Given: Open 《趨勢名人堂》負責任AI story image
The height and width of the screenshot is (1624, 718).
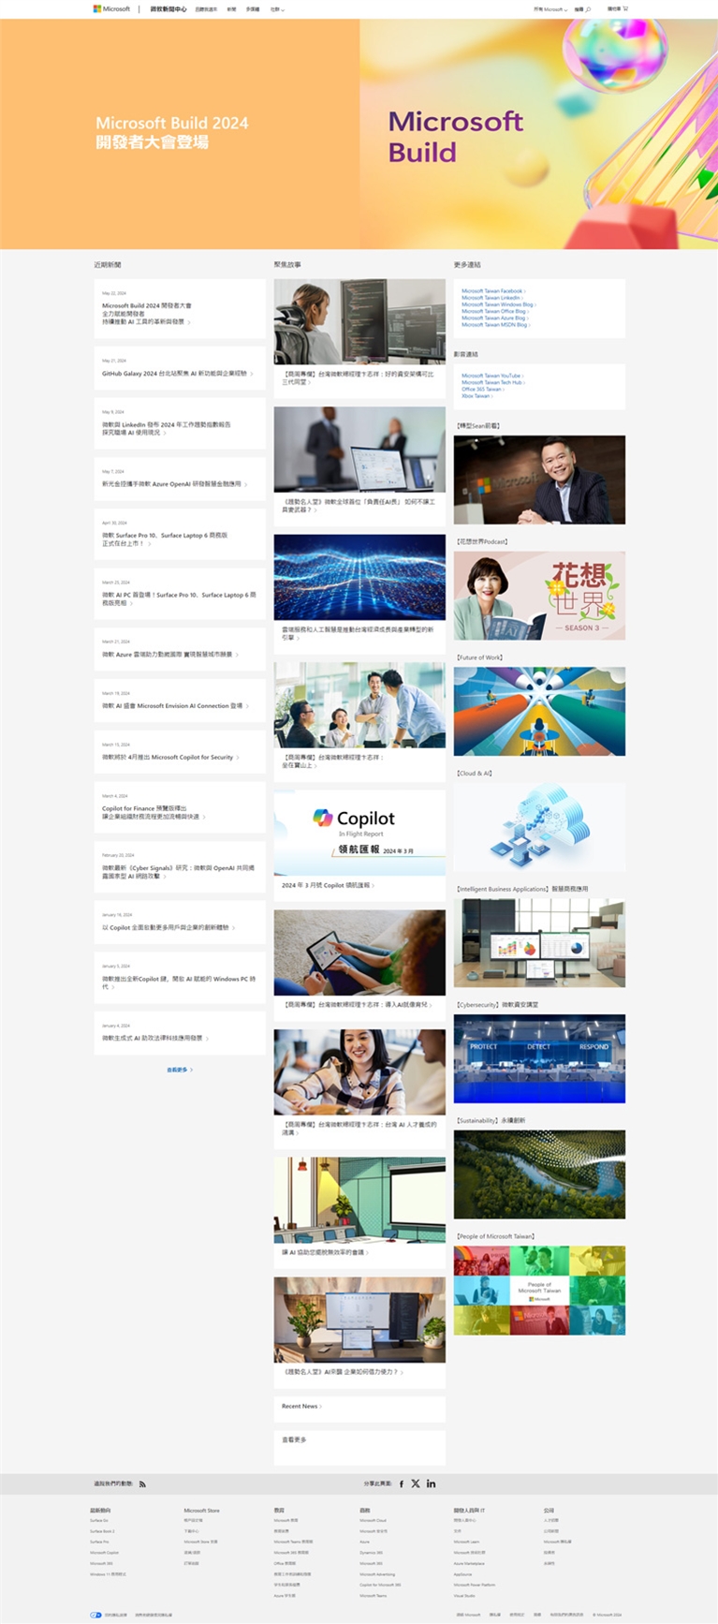Looking at the screenshot, I should tap(359, 449).
